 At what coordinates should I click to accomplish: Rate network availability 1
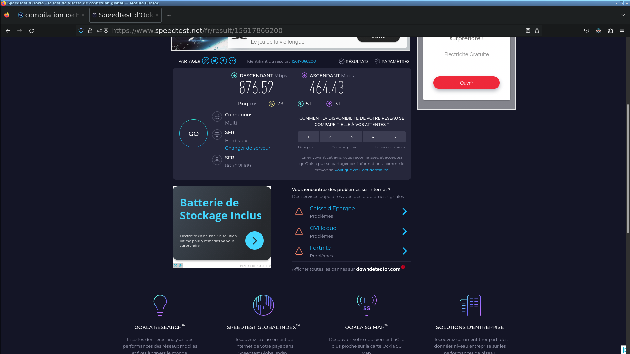(308, 137)
